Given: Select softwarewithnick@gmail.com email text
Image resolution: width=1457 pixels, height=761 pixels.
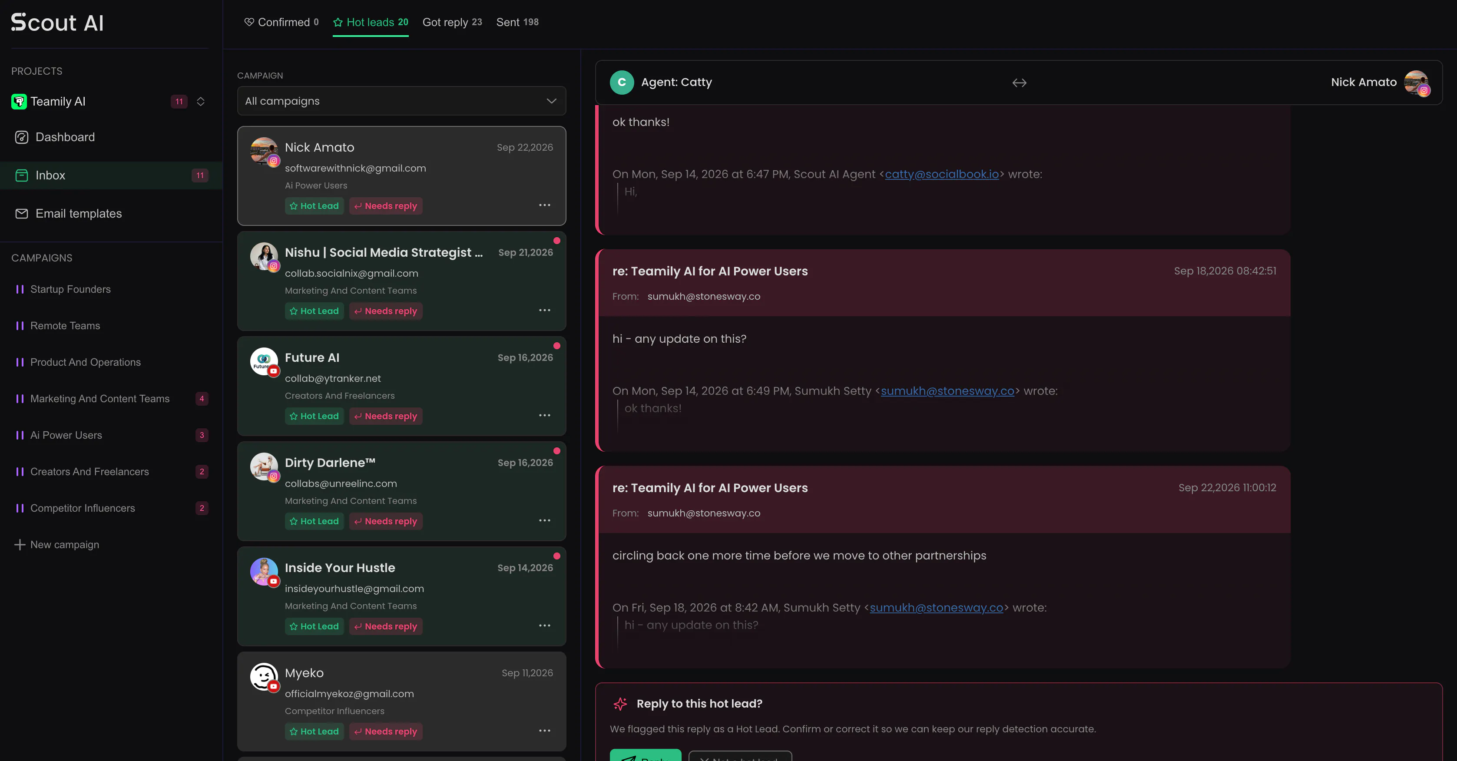Looking at the screenshot, I should click(355, 169).
